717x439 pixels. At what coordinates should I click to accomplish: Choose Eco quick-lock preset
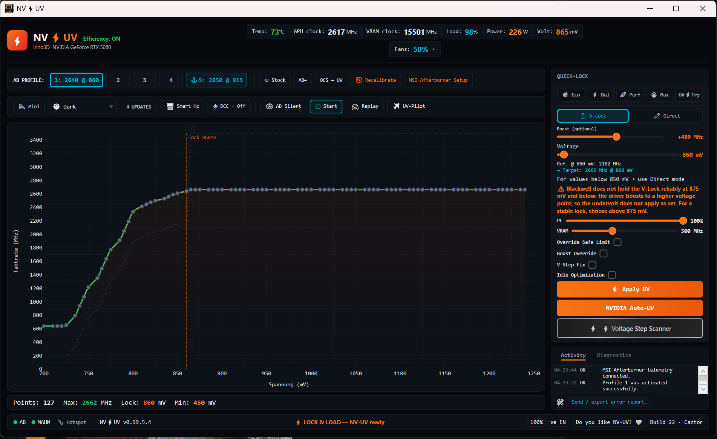tap(571, 95)
